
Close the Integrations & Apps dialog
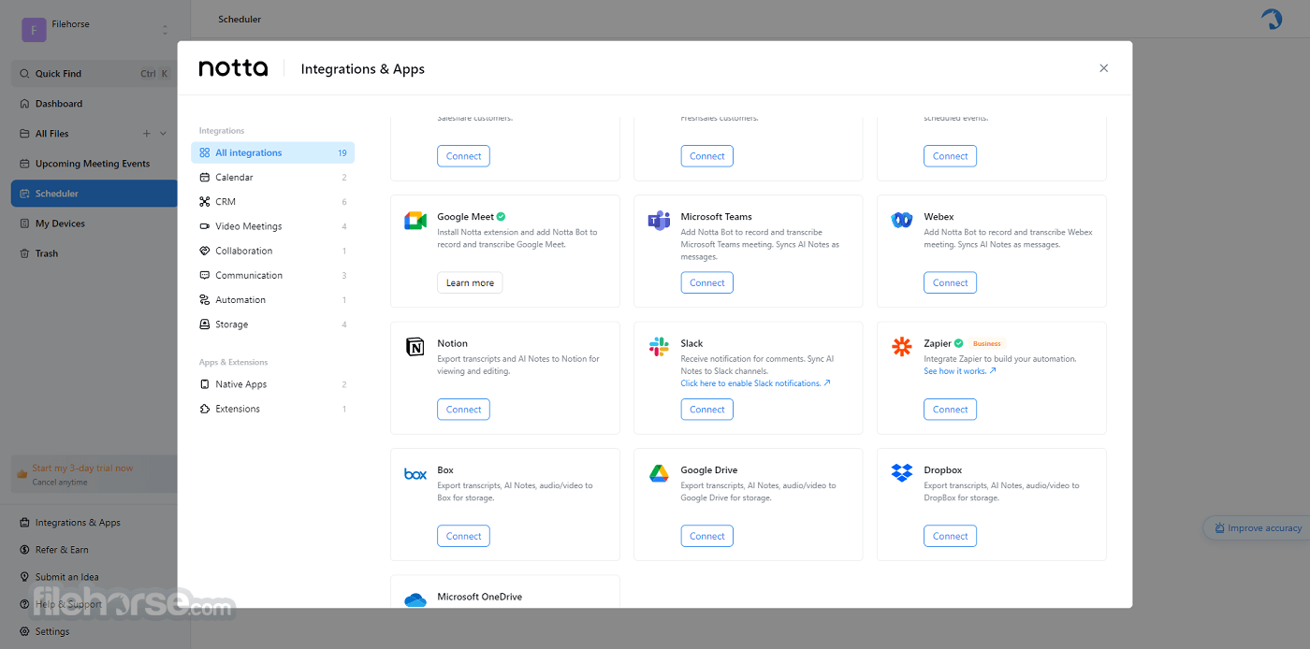[1103, 68]
